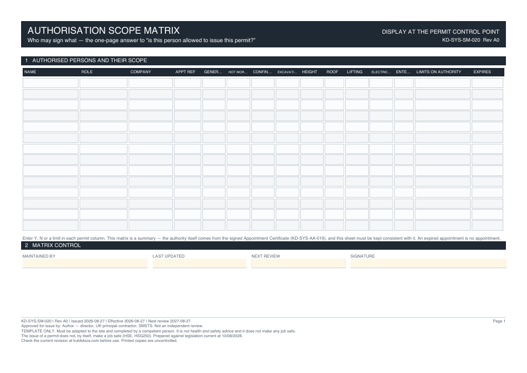
Task: Click the 'MATRIX CONTROL' section heading
Action: click(56, 246)
